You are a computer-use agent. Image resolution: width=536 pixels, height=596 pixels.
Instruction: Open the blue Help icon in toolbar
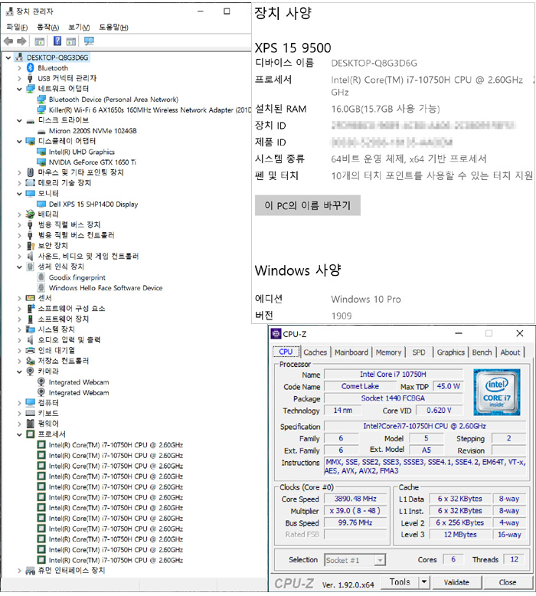[x=57, y=41]
